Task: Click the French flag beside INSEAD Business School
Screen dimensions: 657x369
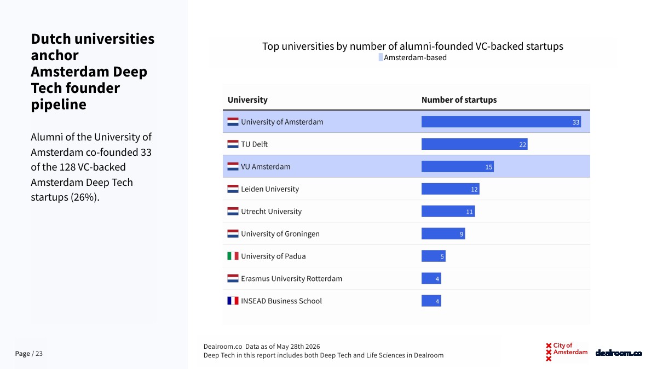Action: click(233, 301)
